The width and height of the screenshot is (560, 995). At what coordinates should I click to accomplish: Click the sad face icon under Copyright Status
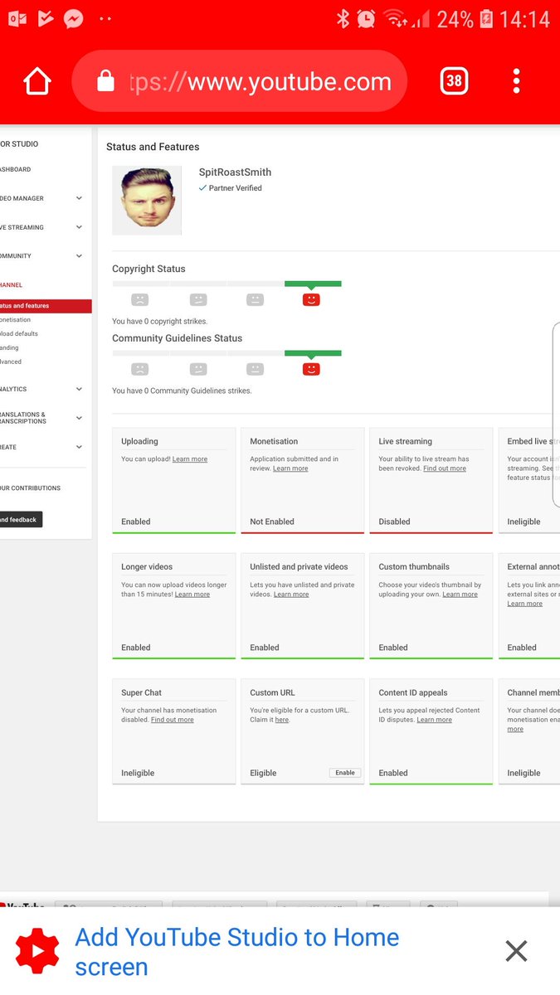pos(140,299)
